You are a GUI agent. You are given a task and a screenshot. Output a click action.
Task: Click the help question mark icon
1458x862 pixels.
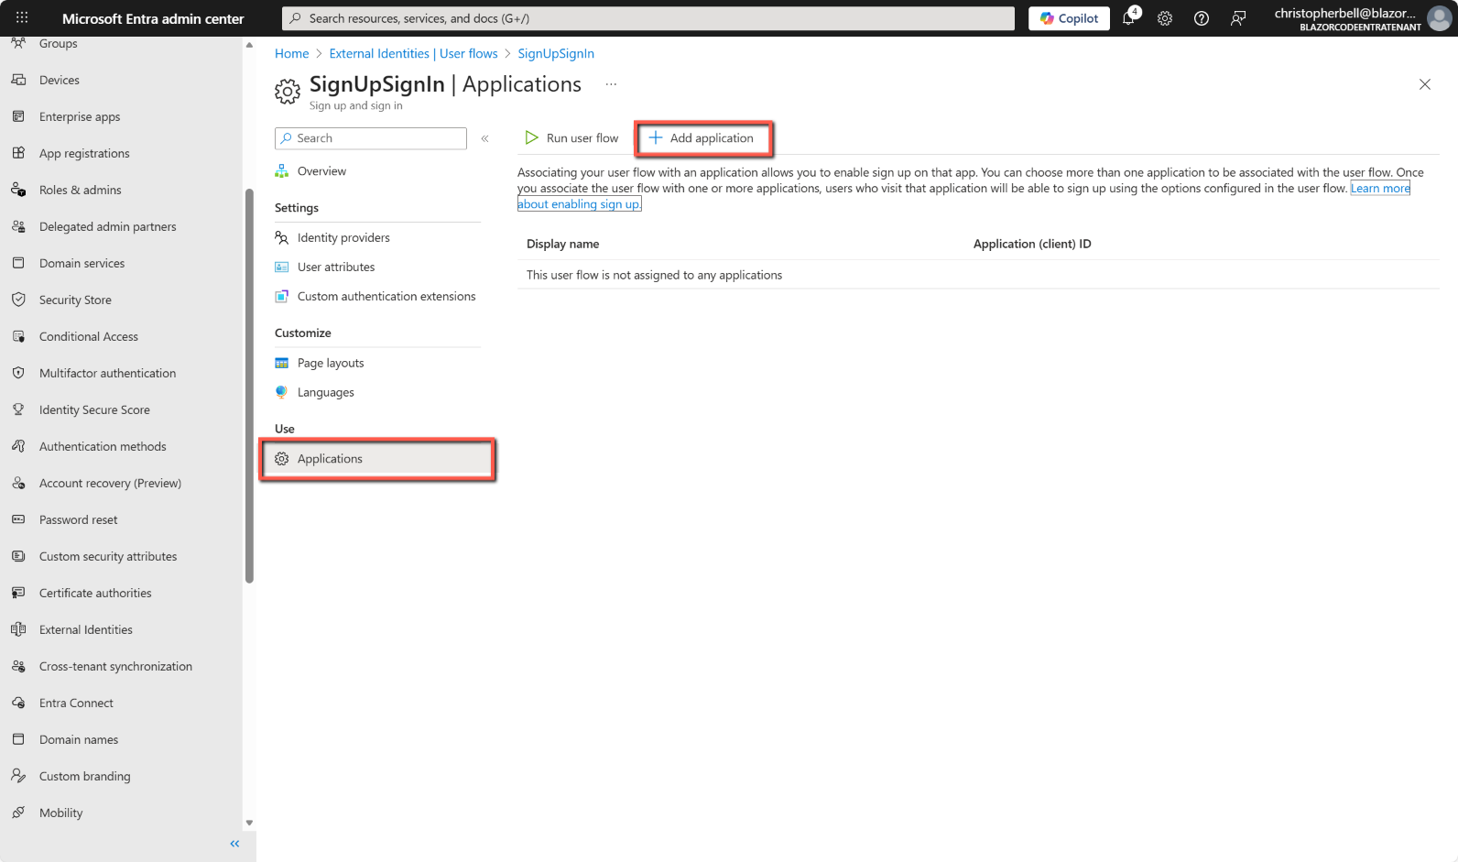pyautogui.click(x=1202, y=18)
